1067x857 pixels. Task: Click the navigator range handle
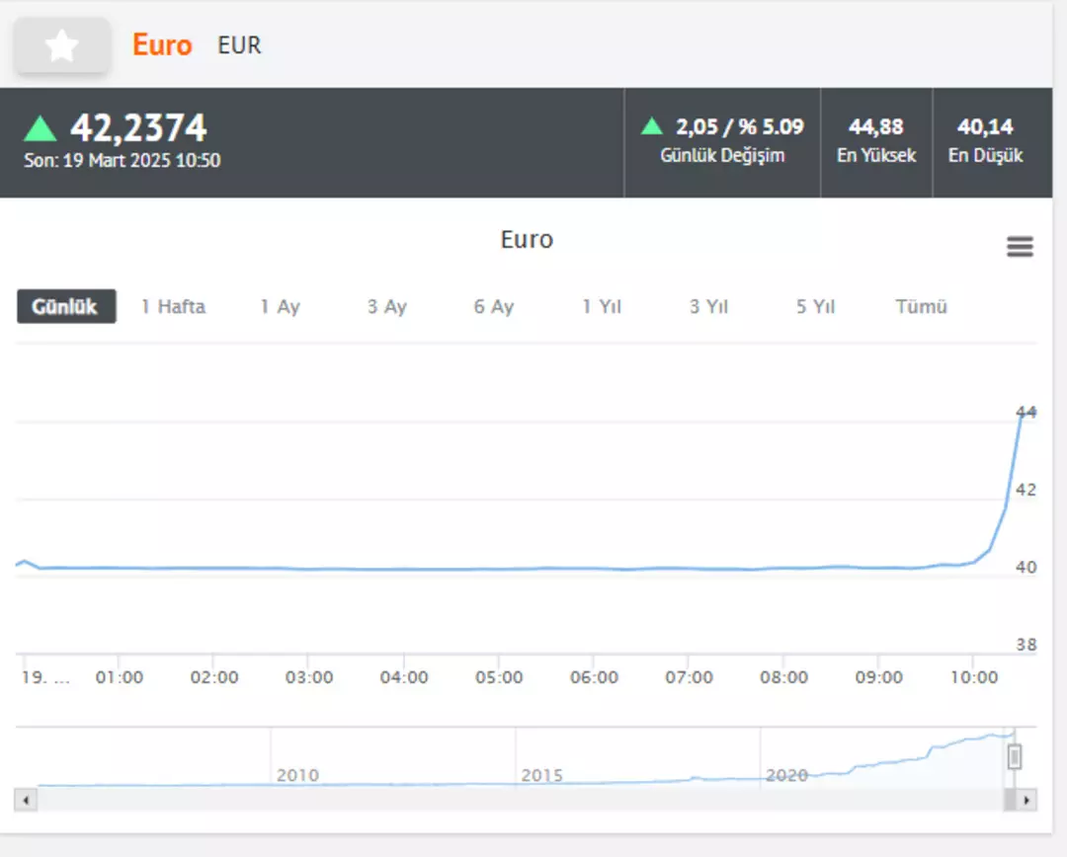tap(1015, 756)
